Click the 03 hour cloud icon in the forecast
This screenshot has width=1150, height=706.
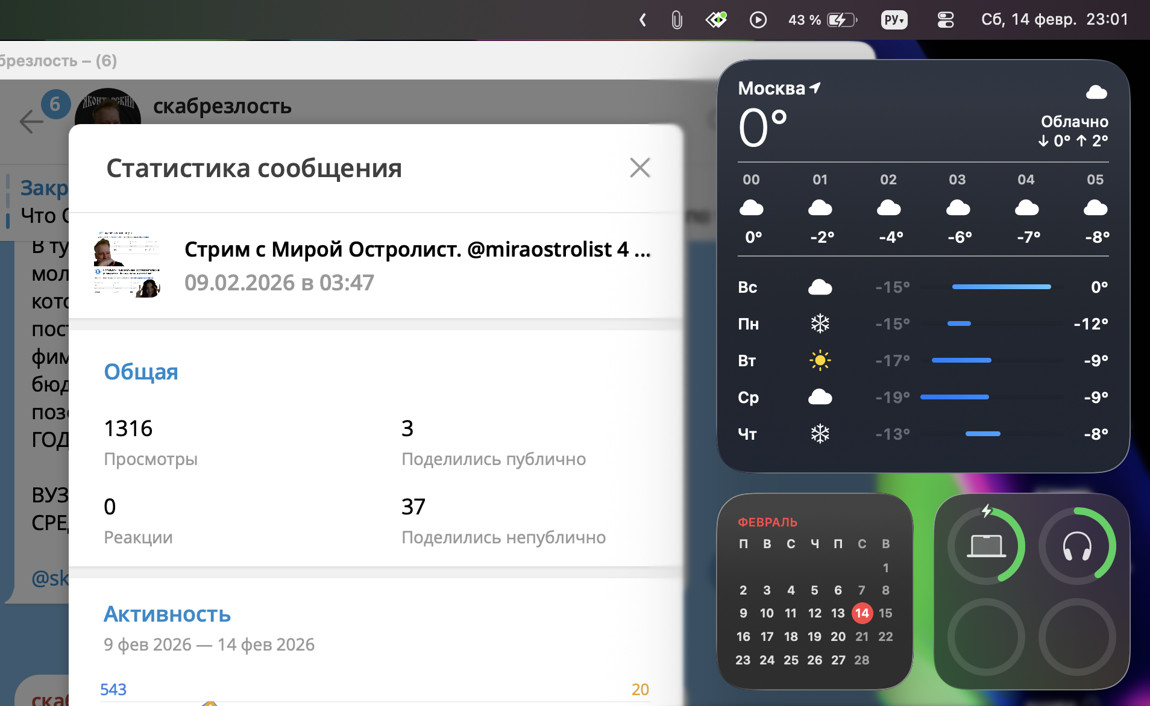(x=958, y=208)
